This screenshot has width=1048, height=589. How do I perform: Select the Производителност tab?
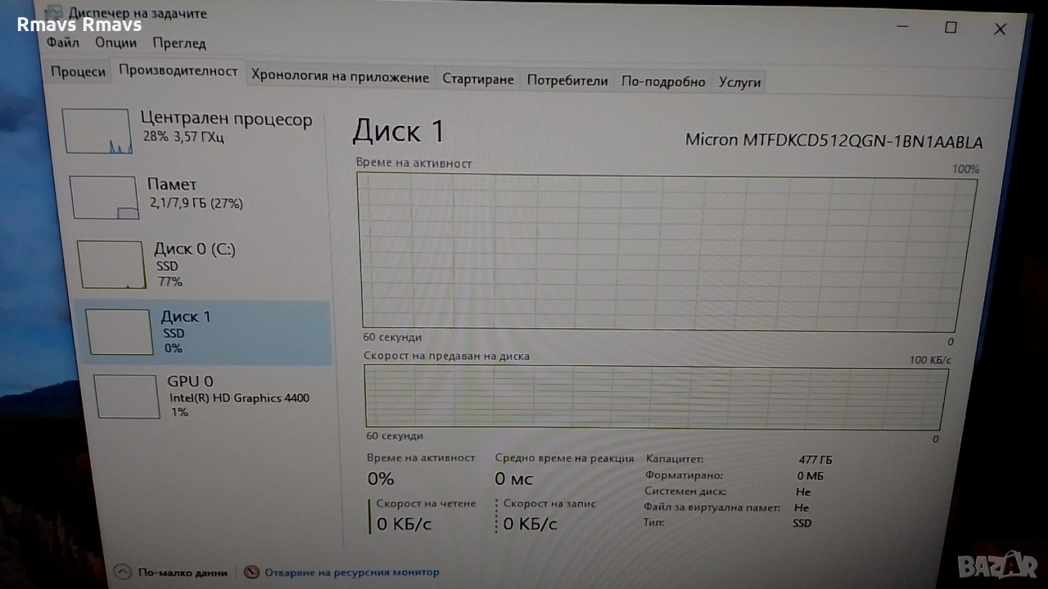(x=178, y=71)
